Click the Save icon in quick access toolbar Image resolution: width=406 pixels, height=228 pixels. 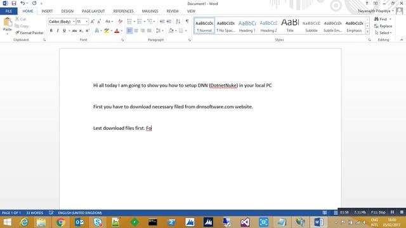[14, 3]
